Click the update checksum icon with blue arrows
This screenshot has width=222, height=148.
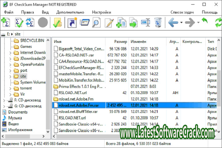tap(30, 22)
